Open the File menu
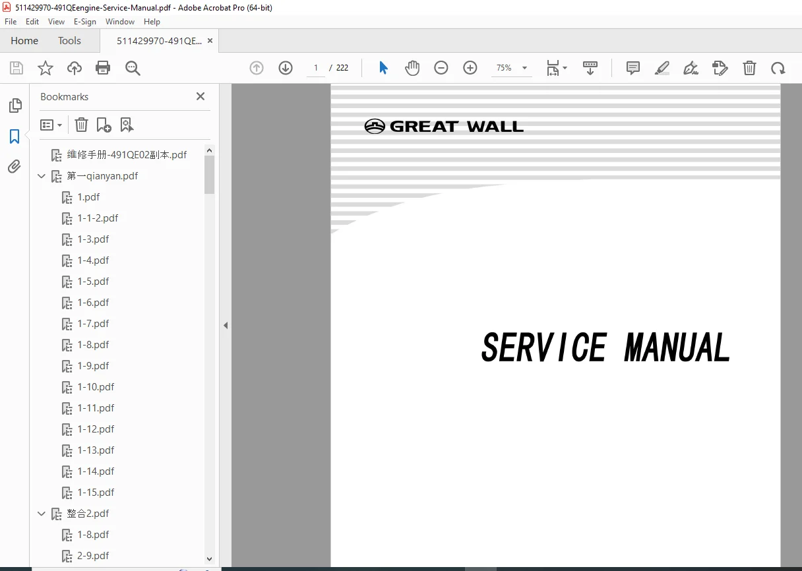This screenshot has width=802, height=571. pos(11,22)
